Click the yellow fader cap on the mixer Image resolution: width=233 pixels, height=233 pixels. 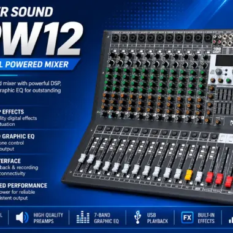[188, 175]
